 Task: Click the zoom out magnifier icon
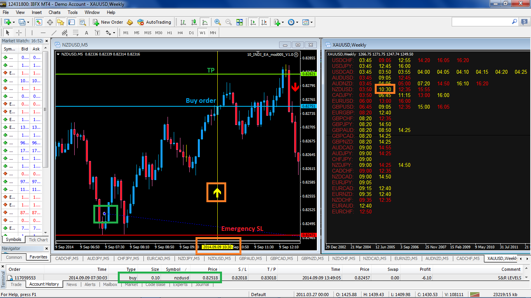[x=229, y=22]
